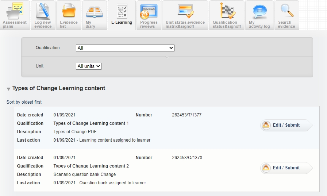The image size is (327, 196).
Task: Open My activity log tab label
Action: [x=259, y=24]
